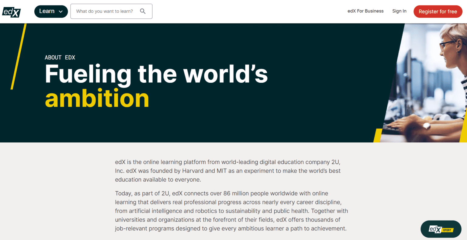This screenshot has width=467, height=240.
Task: Select the magnifying glass search icon
Action: click(x=143, y=11)
